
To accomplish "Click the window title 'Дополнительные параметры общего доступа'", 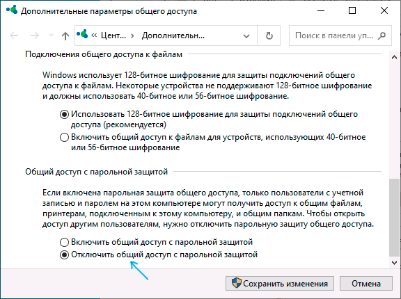I will [x=109, y=11].
